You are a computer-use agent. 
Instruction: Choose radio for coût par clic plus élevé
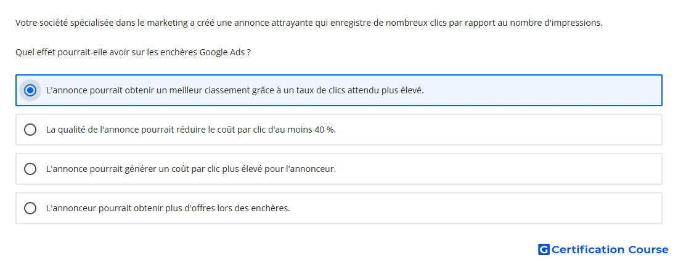click(x=30, y=169)
